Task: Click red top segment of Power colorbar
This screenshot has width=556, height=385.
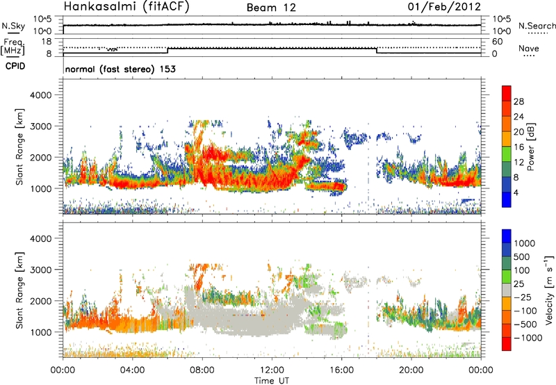Action: coord(507,93)
